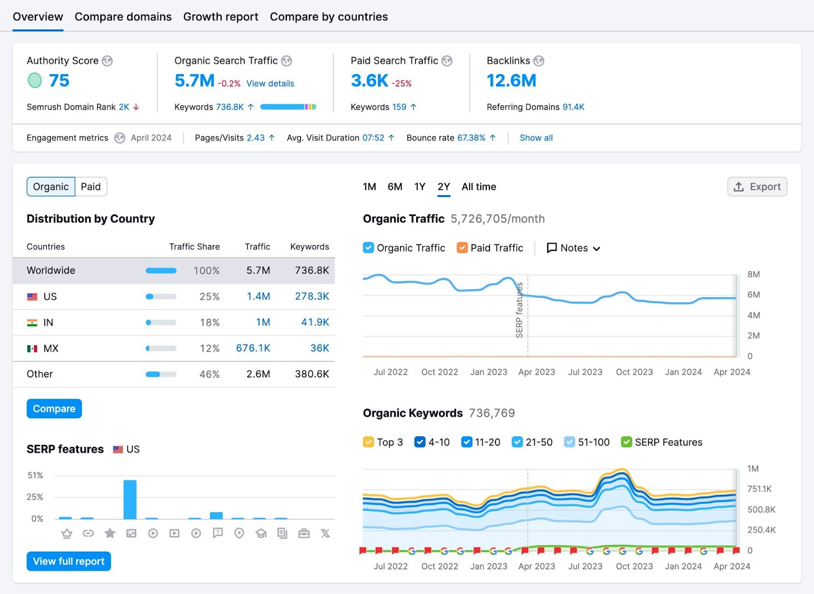Select the Reviews star icon in SERP features
Image resolution: width=814 pixels, height=594 pixels.
[x=110, y=533]
